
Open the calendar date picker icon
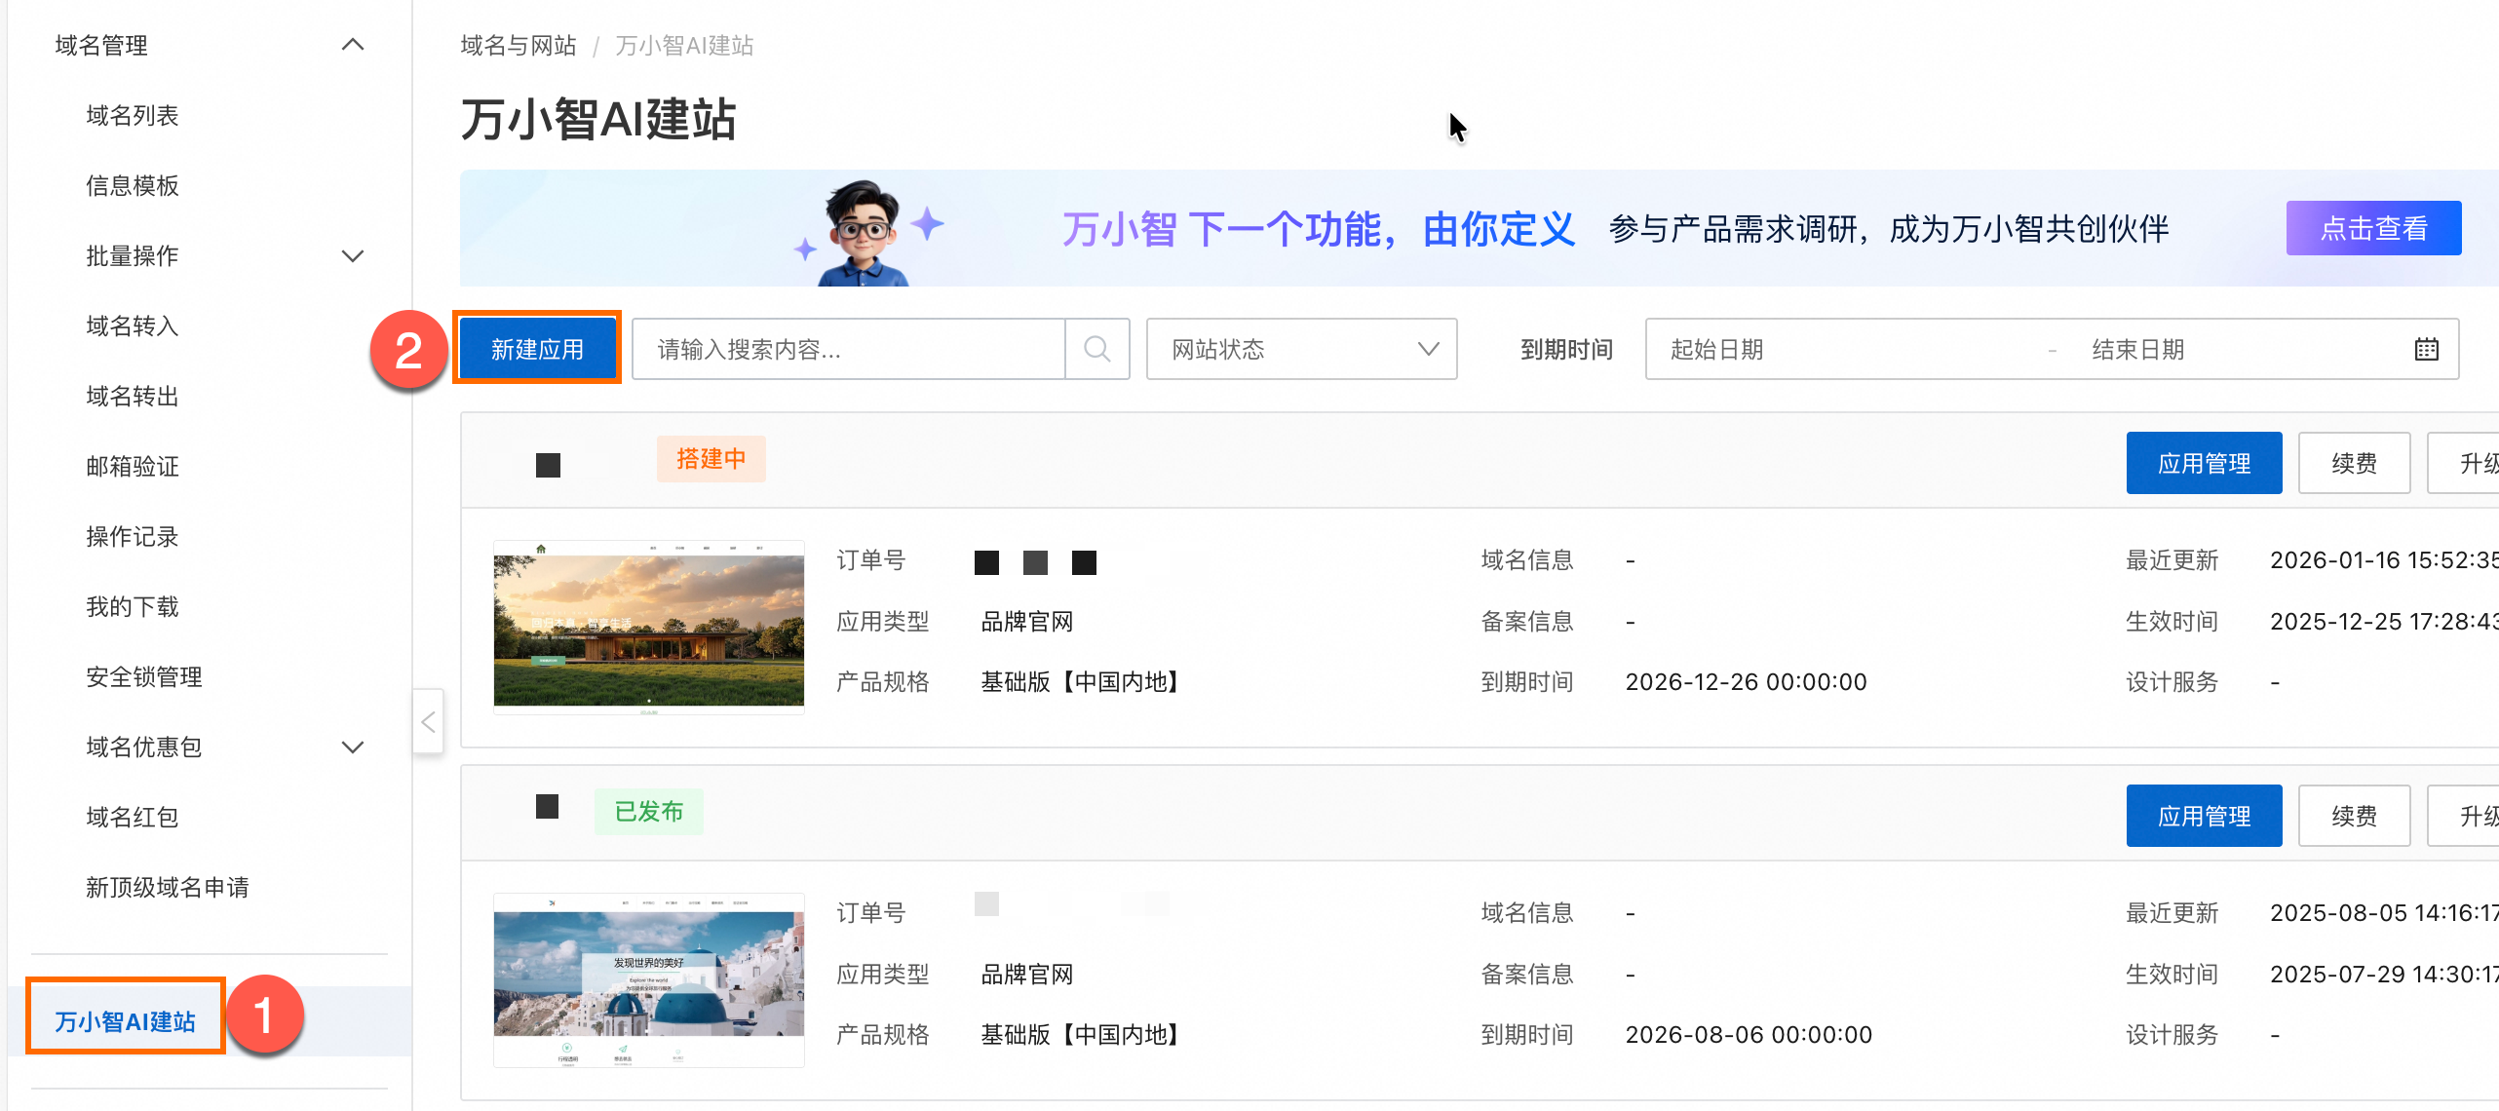coord(2426,349)
